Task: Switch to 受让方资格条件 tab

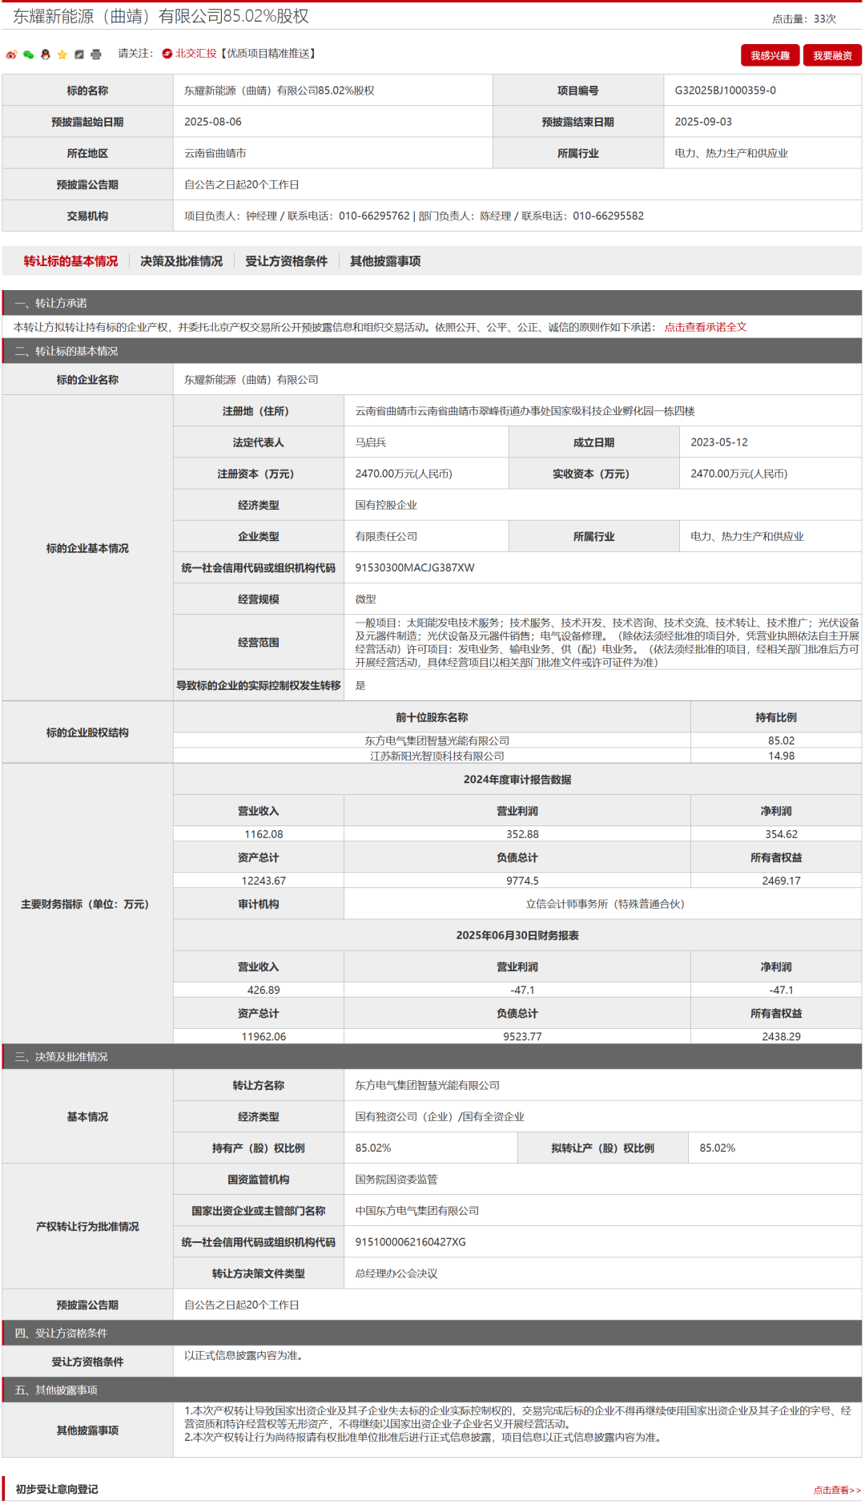Action: click(286, 261)
